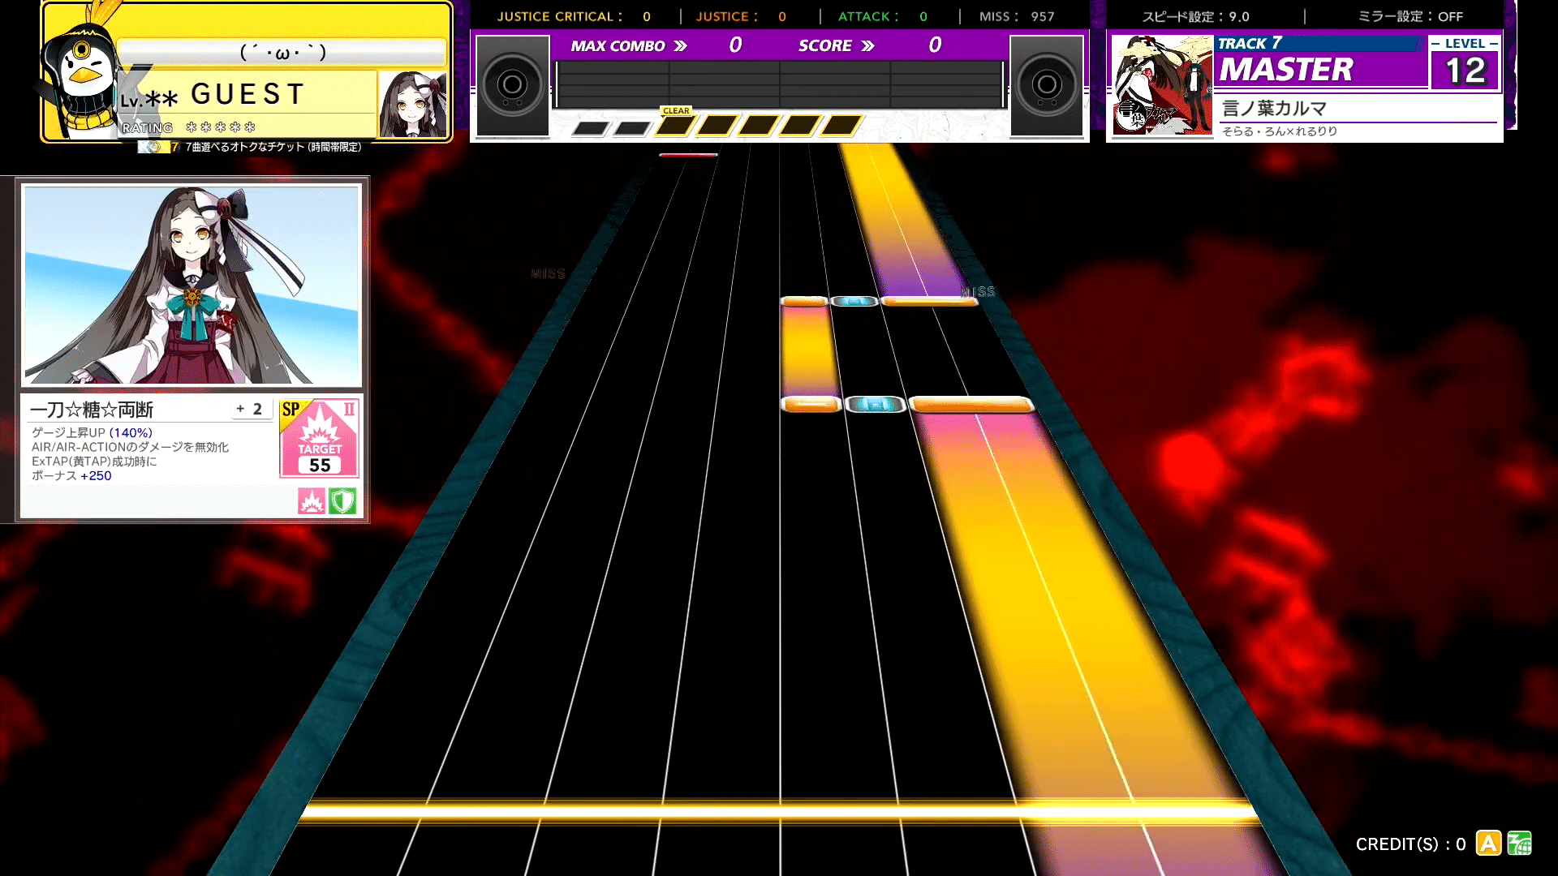Click the CREDIT(S) : 0 text
Viewport: 1558px width, 876px height.
click(x=1410, y=844)
